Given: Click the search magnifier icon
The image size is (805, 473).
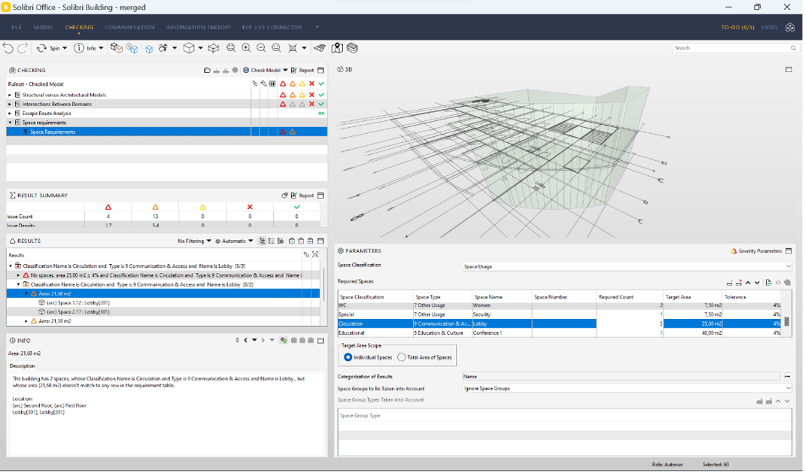Looking at the screenshot, I should [x=794, y=48].
